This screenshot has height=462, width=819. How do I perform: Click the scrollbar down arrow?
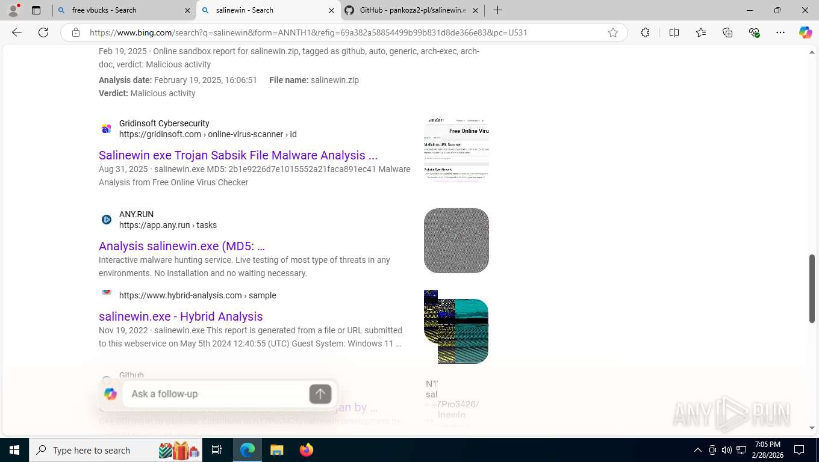click(812, 428)
